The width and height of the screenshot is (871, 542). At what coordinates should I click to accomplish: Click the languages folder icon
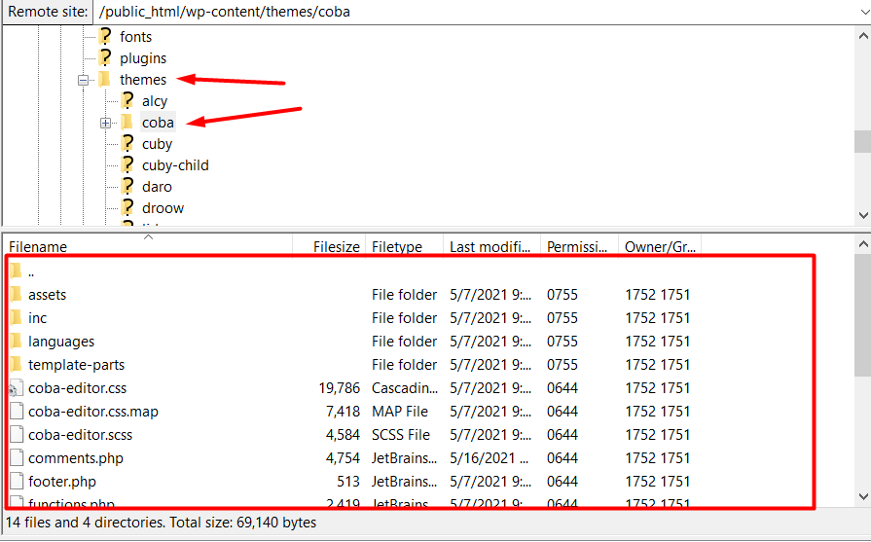(16, 342)
